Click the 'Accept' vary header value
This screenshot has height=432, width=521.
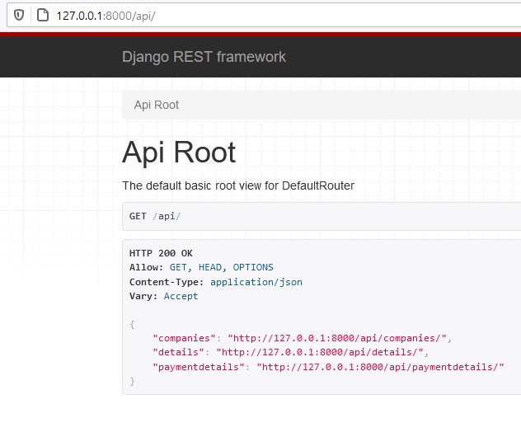[181, 296]
